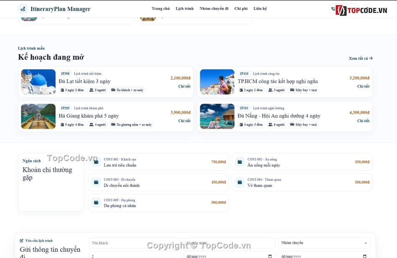
Task: Open the Trang chủ menu item
Action: 160,9
